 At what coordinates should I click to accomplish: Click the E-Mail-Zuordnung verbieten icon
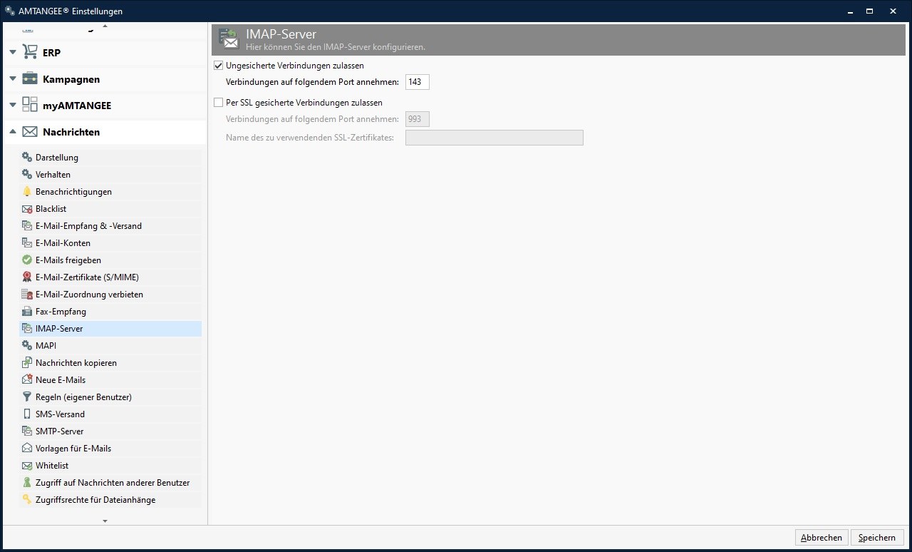click(x=27, y=295)
